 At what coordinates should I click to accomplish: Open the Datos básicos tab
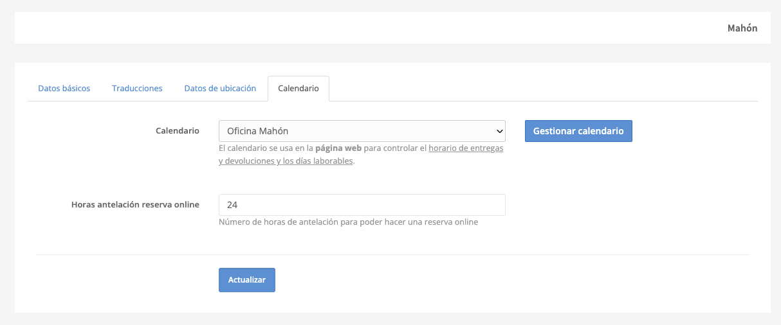(x=64, y=88)
